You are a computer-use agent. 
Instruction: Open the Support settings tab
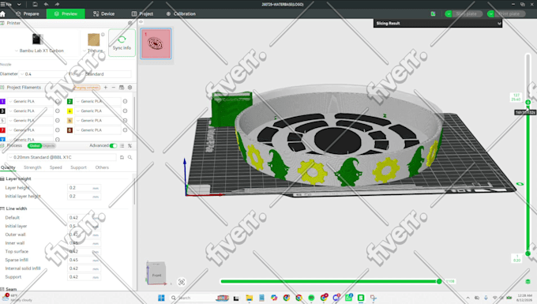tap(78, 167)
